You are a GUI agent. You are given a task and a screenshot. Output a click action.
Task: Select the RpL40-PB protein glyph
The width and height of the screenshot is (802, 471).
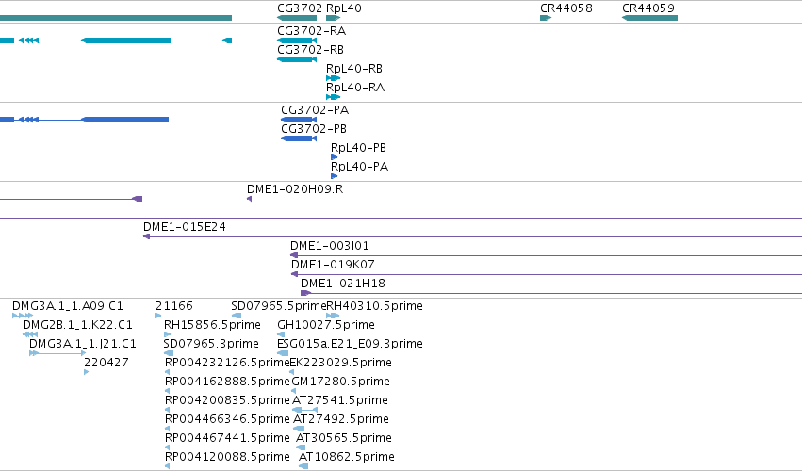point(334,157)
